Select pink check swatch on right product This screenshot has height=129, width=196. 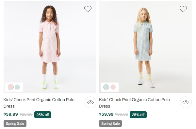[113, 87]
